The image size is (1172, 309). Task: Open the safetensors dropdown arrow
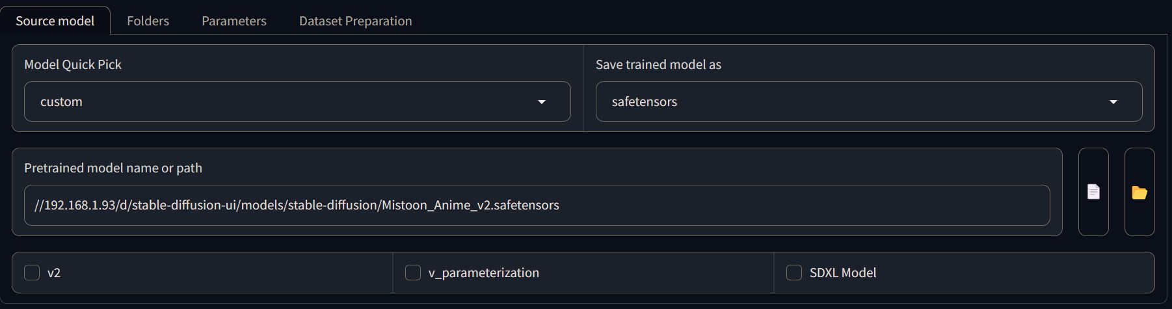[x=1113, y=102]
